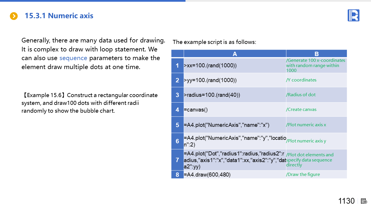Open the blue 'sequence' hyperlink
371x208 pixels.
coord(73,58)
